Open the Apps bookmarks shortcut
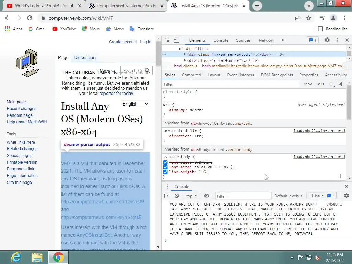The width and height of the screenshot is (352, 264). [x=14, y=29]
